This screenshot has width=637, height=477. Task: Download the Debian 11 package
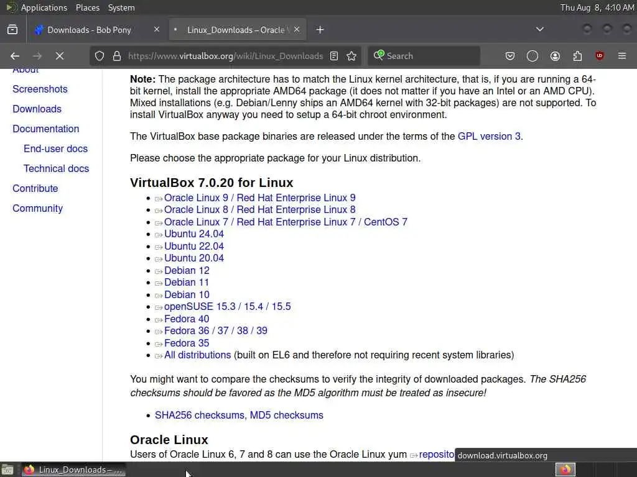[x=187, y=283]
